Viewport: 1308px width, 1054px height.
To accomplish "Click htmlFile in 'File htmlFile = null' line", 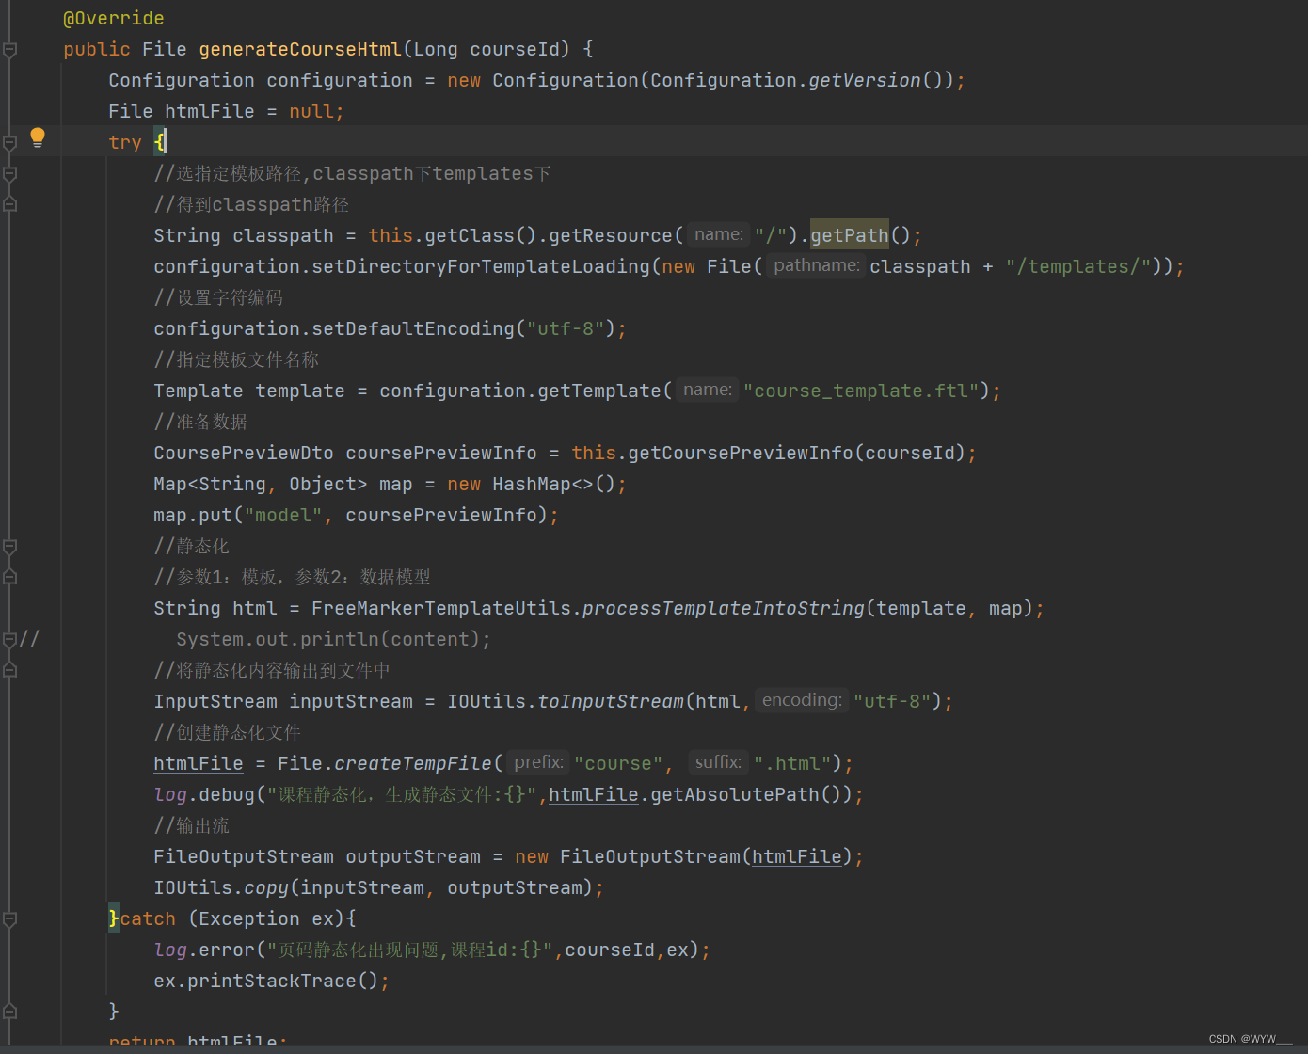I will point(210,111).
